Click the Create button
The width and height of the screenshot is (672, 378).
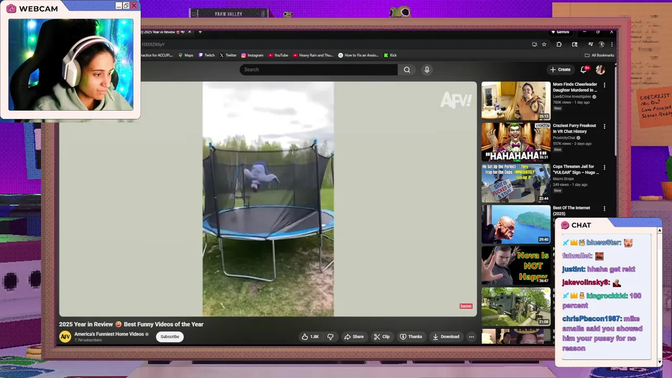[560, 69]
